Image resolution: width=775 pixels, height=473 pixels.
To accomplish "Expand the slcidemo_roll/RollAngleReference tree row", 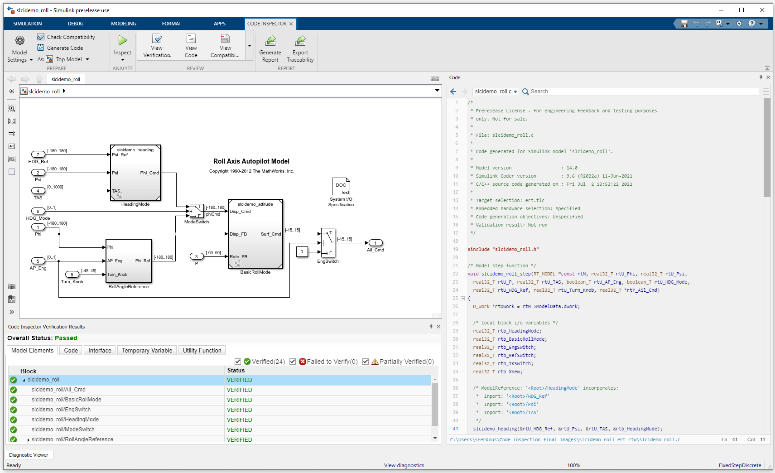I will (x=29, y=440).
